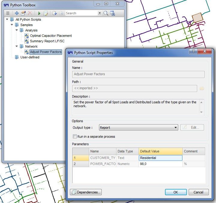Open the Output type dropdown
Viewport: 216px width, 203px height.
point(176,127)
